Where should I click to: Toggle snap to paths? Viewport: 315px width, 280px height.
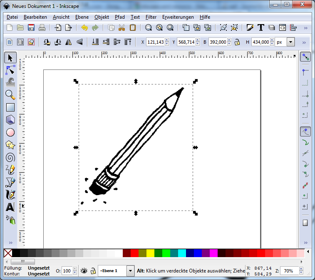point(305,143)
